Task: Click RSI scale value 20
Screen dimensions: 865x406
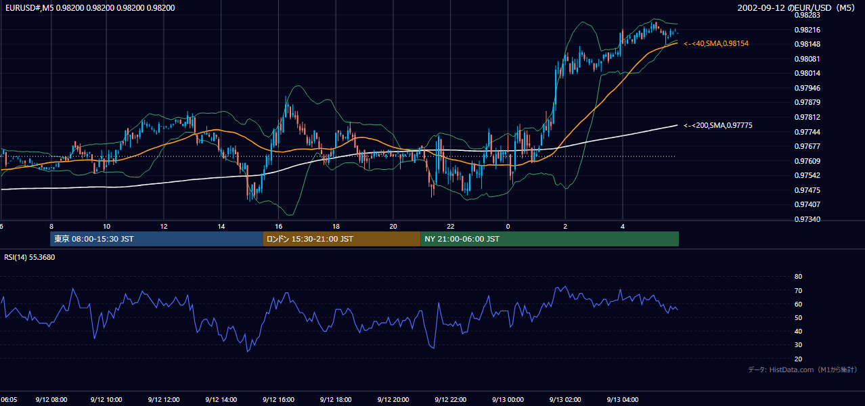Action: [798, 359]
